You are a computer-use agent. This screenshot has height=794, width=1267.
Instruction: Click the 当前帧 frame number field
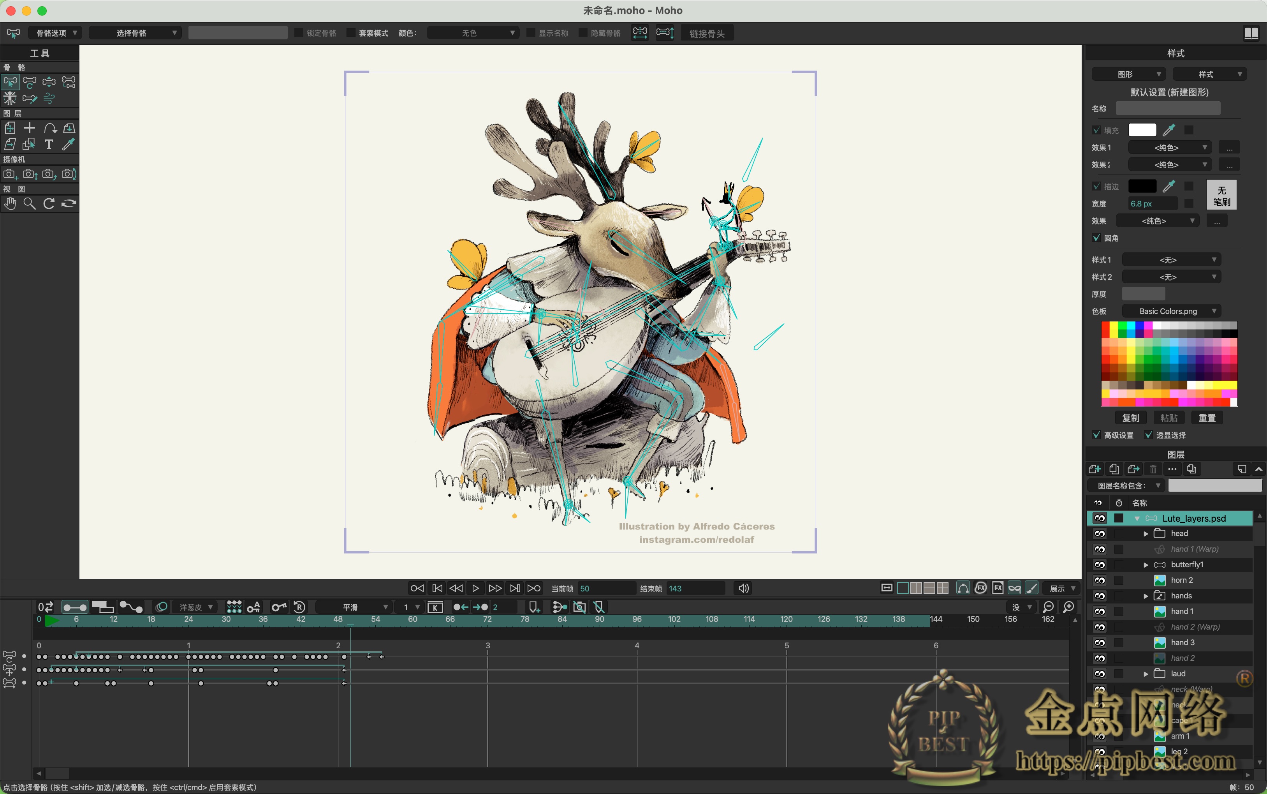pos(606,589)
